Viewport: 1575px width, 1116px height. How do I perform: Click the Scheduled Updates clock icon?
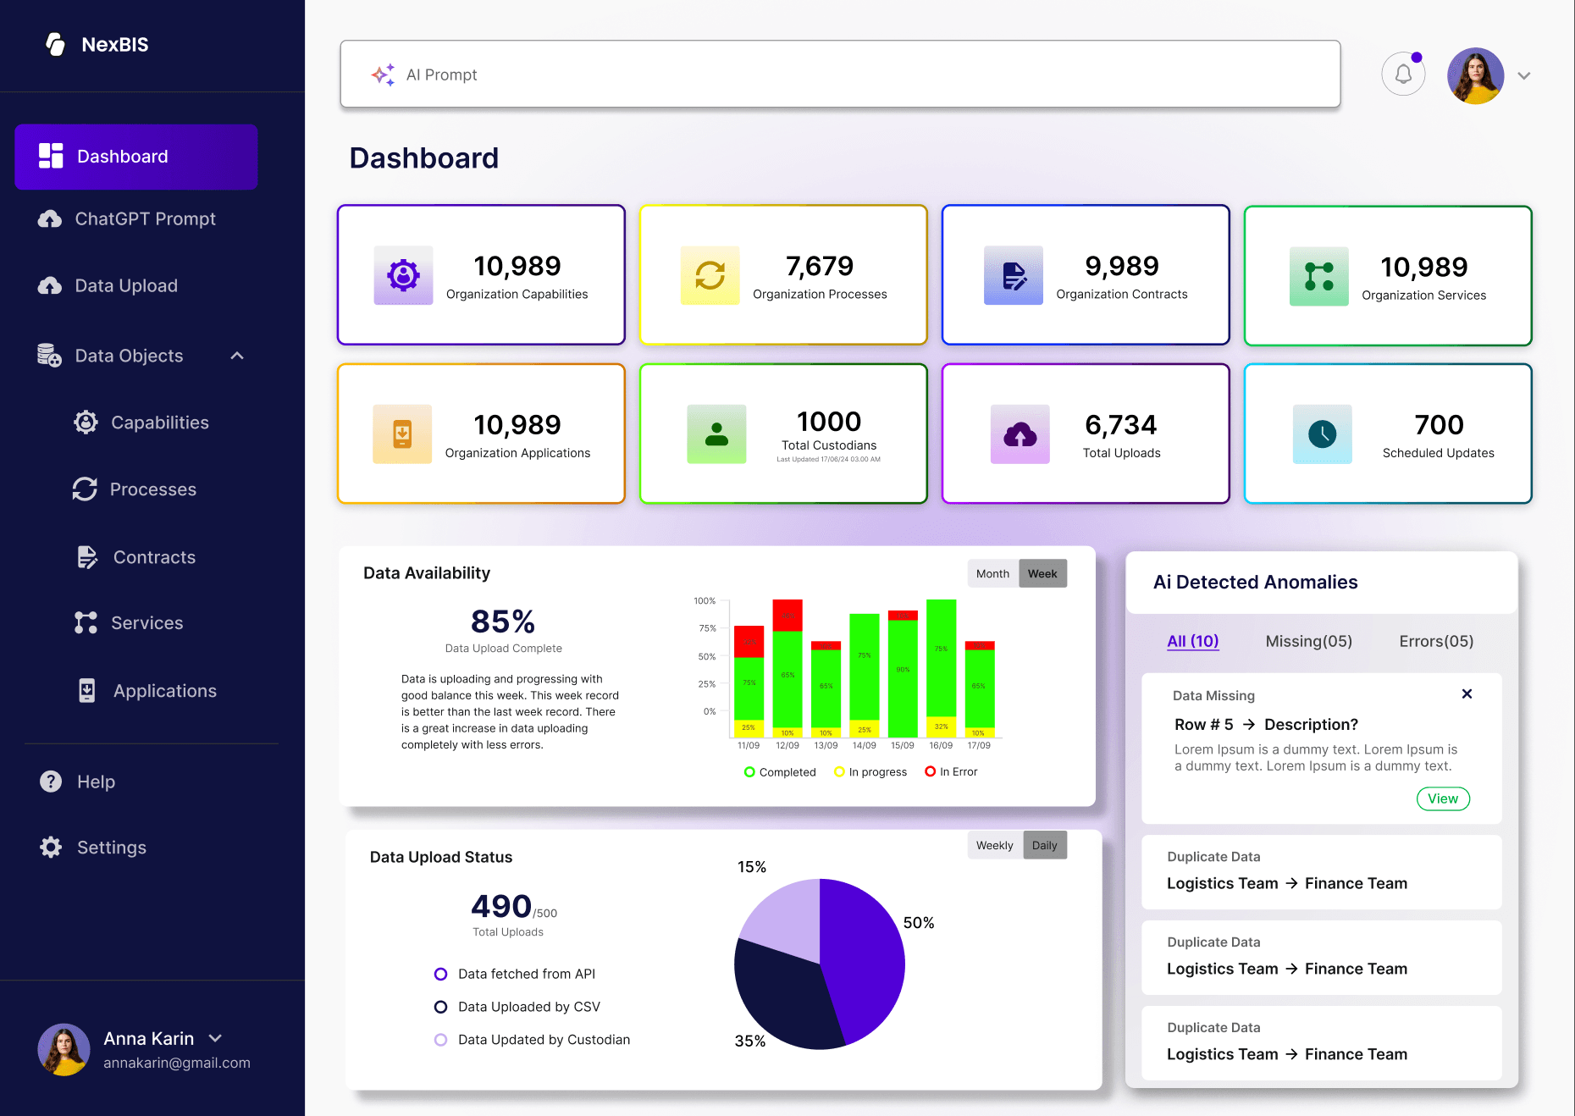tap(1323, 434)
